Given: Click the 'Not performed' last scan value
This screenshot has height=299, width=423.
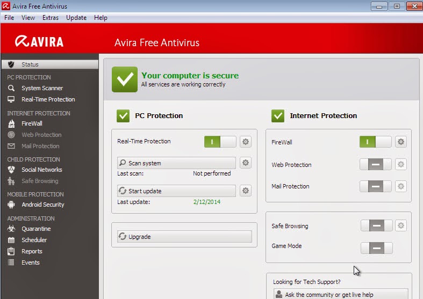Looking at the screenshot, I should coord(212,173).
